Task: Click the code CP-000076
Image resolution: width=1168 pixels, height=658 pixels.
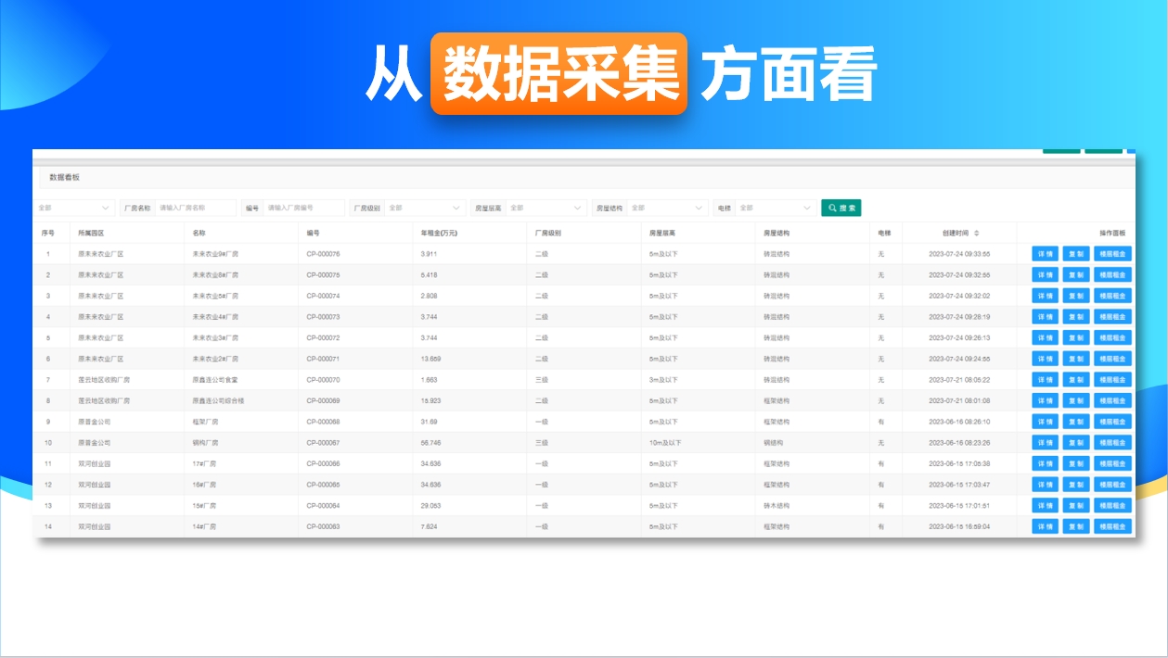Action: (323, 254)
